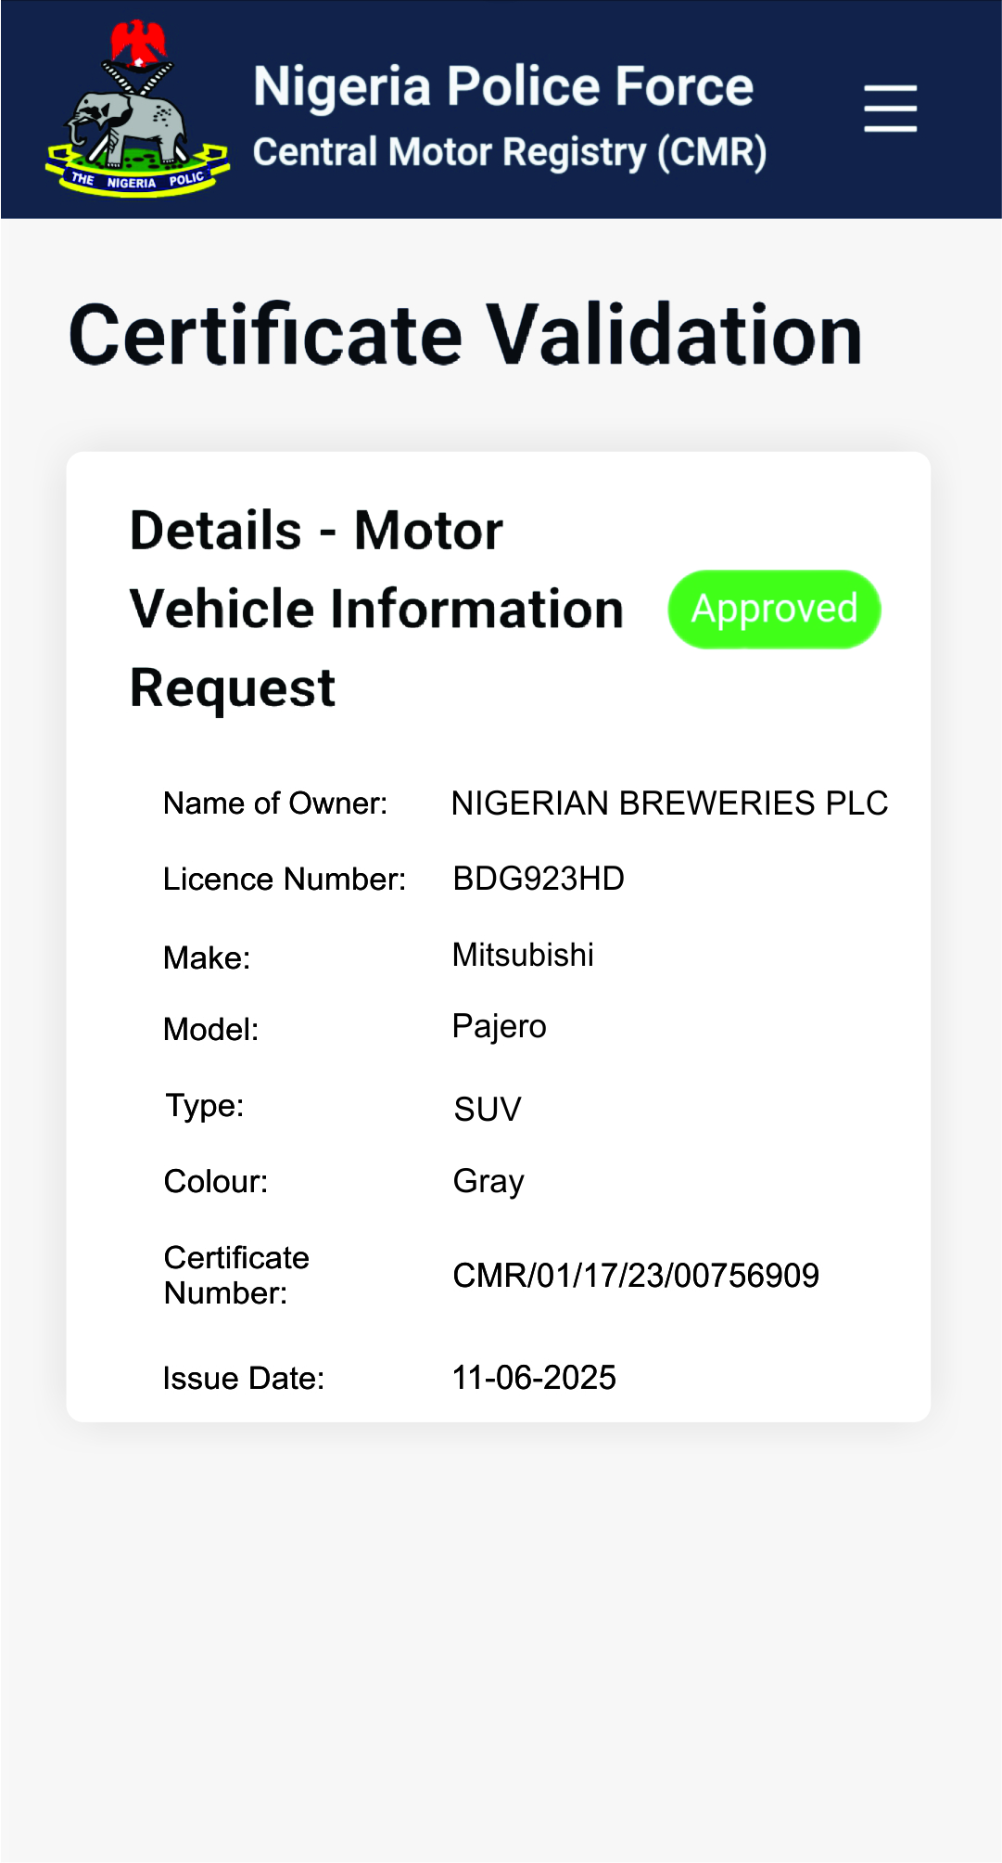Click the green Approved status badge
The height and width of the screenshot is (1863, 1002).
(774, 610)
